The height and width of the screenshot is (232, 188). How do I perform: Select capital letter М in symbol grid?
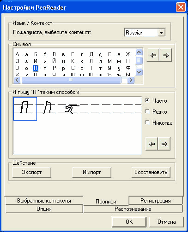point(109,61)
